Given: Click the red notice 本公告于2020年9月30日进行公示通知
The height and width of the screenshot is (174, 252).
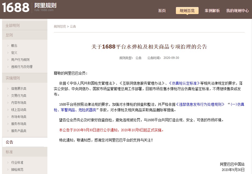Looking at the screenshot, I should tap(88, 130).
